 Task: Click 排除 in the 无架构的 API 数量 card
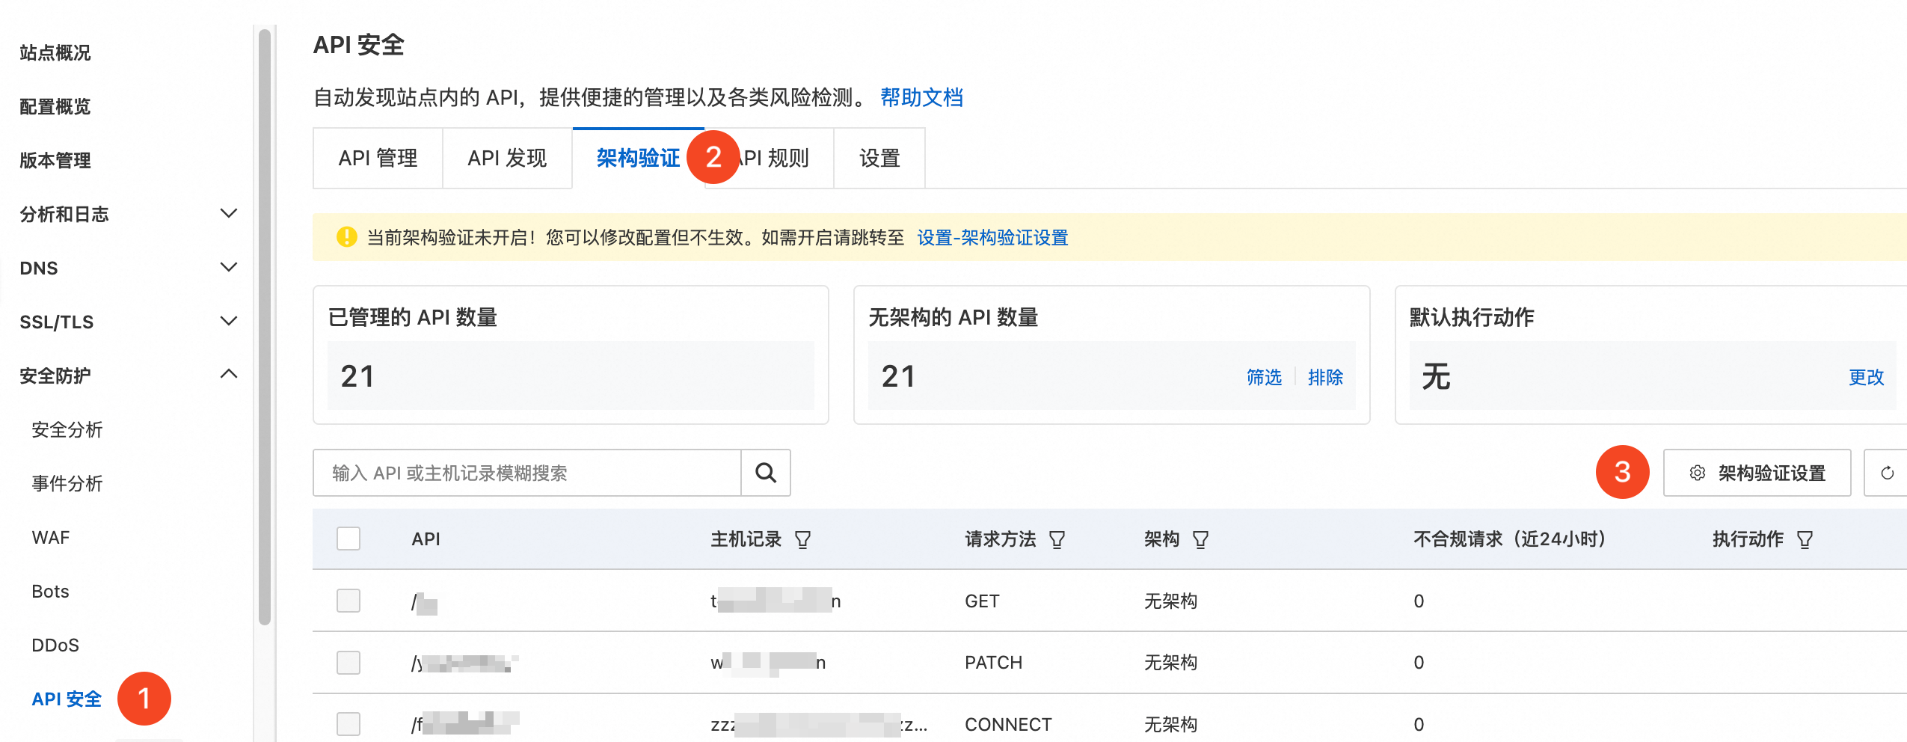coord(1325,377)
